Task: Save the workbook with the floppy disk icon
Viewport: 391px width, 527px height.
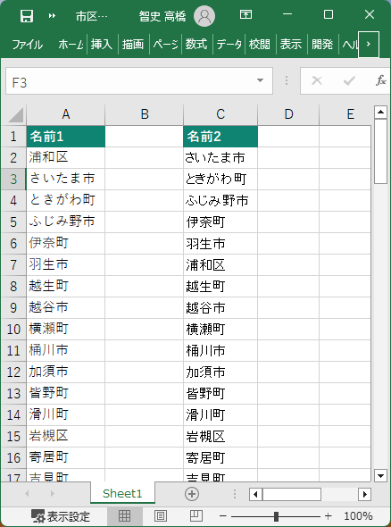Action: click(27, 15)
